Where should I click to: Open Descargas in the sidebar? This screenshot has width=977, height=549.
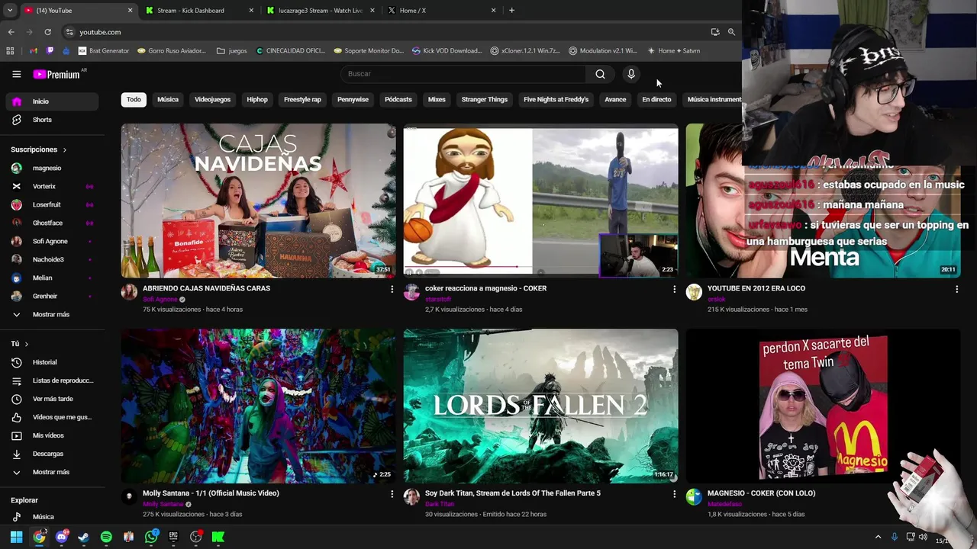[x=52, y=454]
